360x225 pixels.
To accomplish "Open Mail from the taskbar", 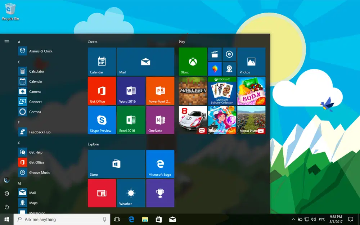I will coord(173,220).
